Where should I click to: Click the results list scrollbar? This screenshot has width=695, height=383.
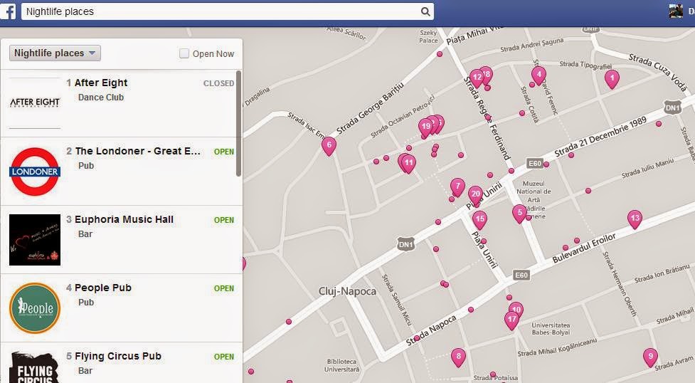click(x=239, y=123)
